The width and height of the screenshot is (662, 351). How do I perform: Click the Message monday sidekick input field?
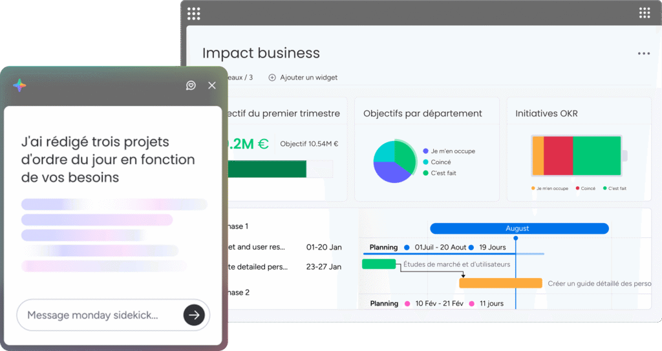click(x=113, y=315)
